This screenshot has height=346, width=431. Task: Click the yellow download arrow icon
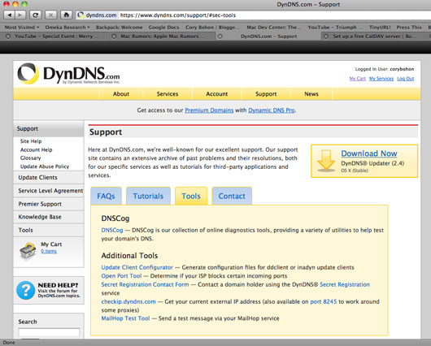pyautogui.click(x=326, y=161)
